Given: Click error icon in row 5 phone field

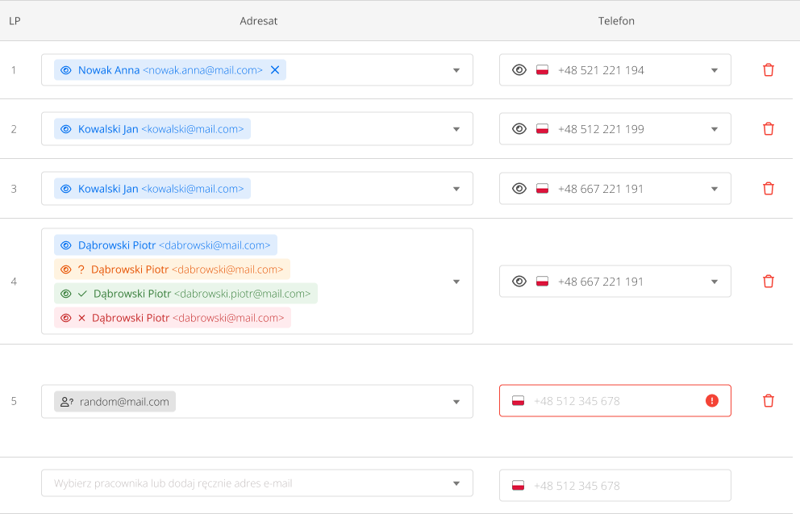Looking at the screenshot, I should 711,401.
